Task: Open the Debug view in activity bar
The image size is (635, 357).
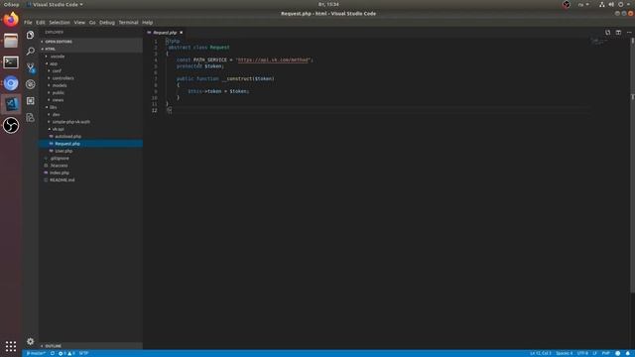Action: coord(30,84)
